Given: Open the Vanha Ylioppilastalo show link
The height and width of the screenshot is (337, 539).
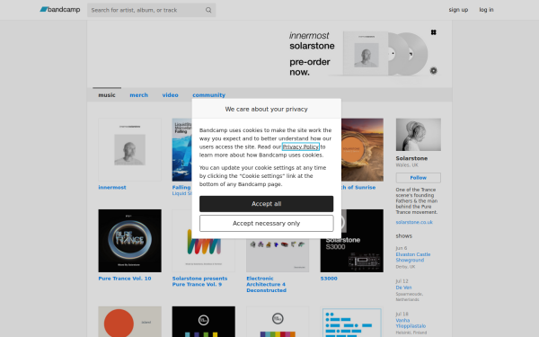Looking at the screenshot, I should [411, 324].
